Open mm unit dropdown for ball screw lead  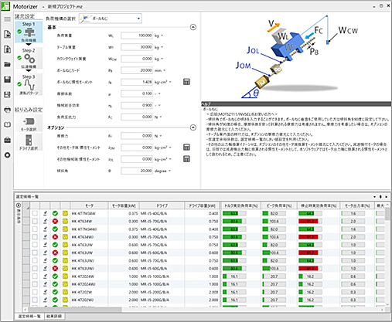164,70
